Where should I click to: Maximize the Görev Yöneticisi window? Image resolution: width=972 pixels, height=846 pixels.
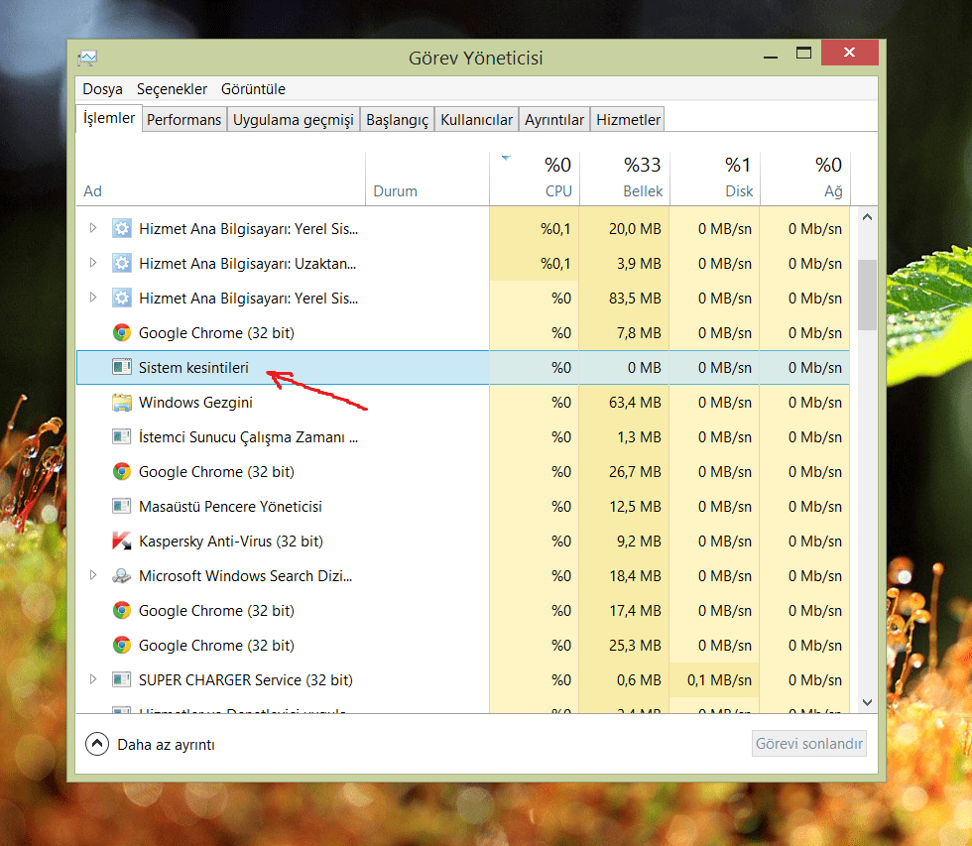(803, 54)
